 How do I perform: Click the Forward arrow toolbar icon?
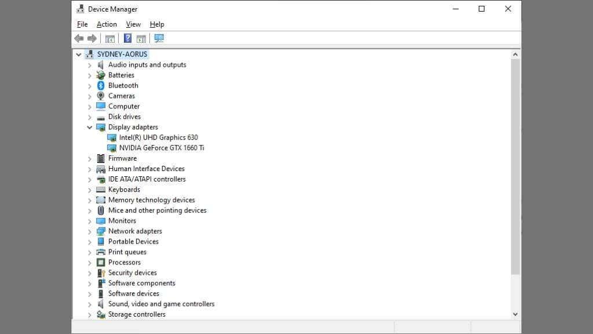pyautogui.click(x=92, y=38)
